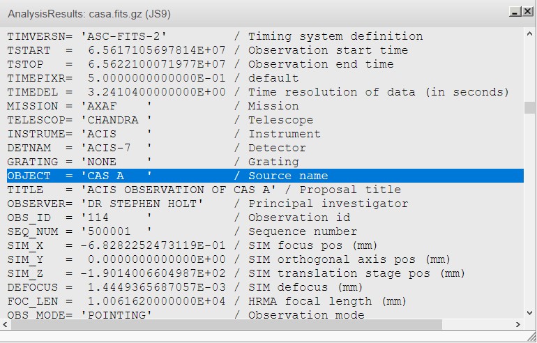Click the vertical scrollbar down arrow

[529, 313]
